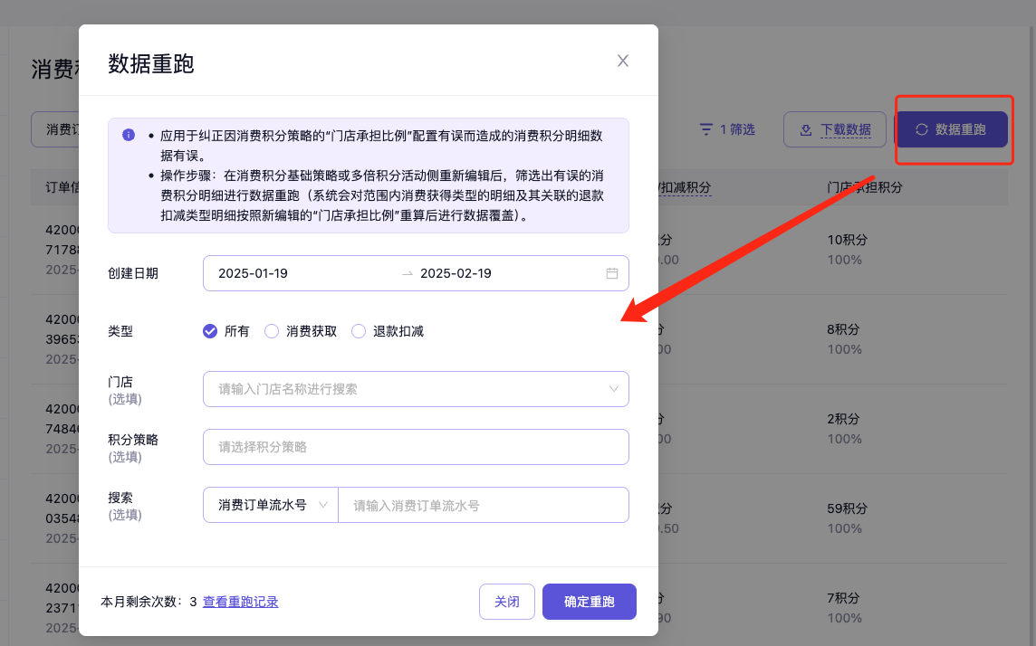Click the 查看重跑记录 link

(x=240, y=602)
